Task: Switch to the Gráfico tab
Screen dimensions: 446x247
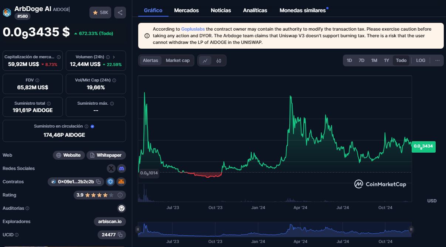Action: (x=153, y=10)
